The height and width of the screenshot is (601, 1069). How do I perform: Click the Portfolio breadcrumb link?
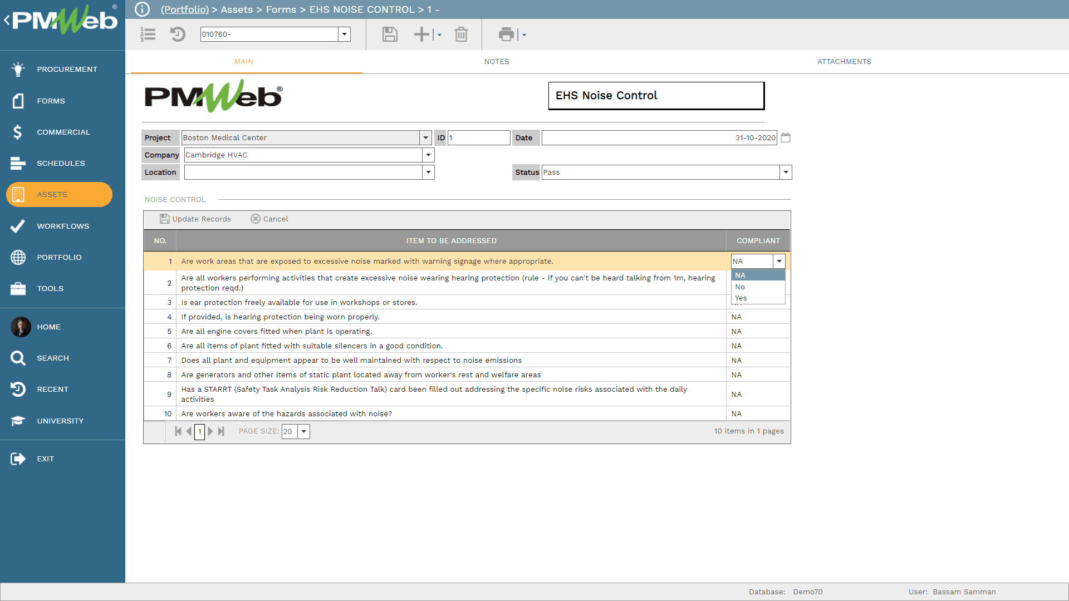tap(185, 9)
